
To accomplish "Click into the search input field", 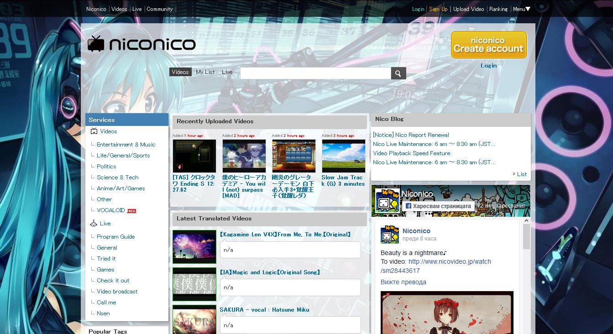I will (315, 73).
